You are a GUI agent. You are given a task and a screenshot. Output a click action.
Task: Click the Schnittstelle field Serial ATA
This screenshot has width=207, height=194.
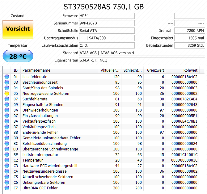(x=107, y=31)
